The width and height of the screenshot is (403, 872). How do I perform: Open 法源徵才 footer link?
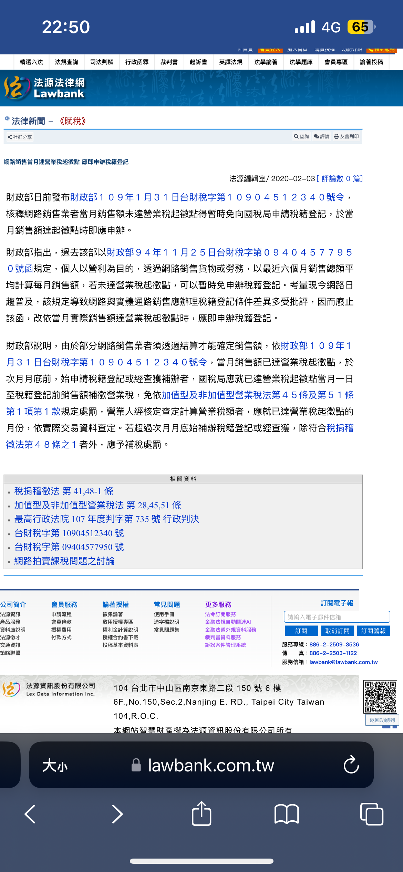tap(10, 637)
